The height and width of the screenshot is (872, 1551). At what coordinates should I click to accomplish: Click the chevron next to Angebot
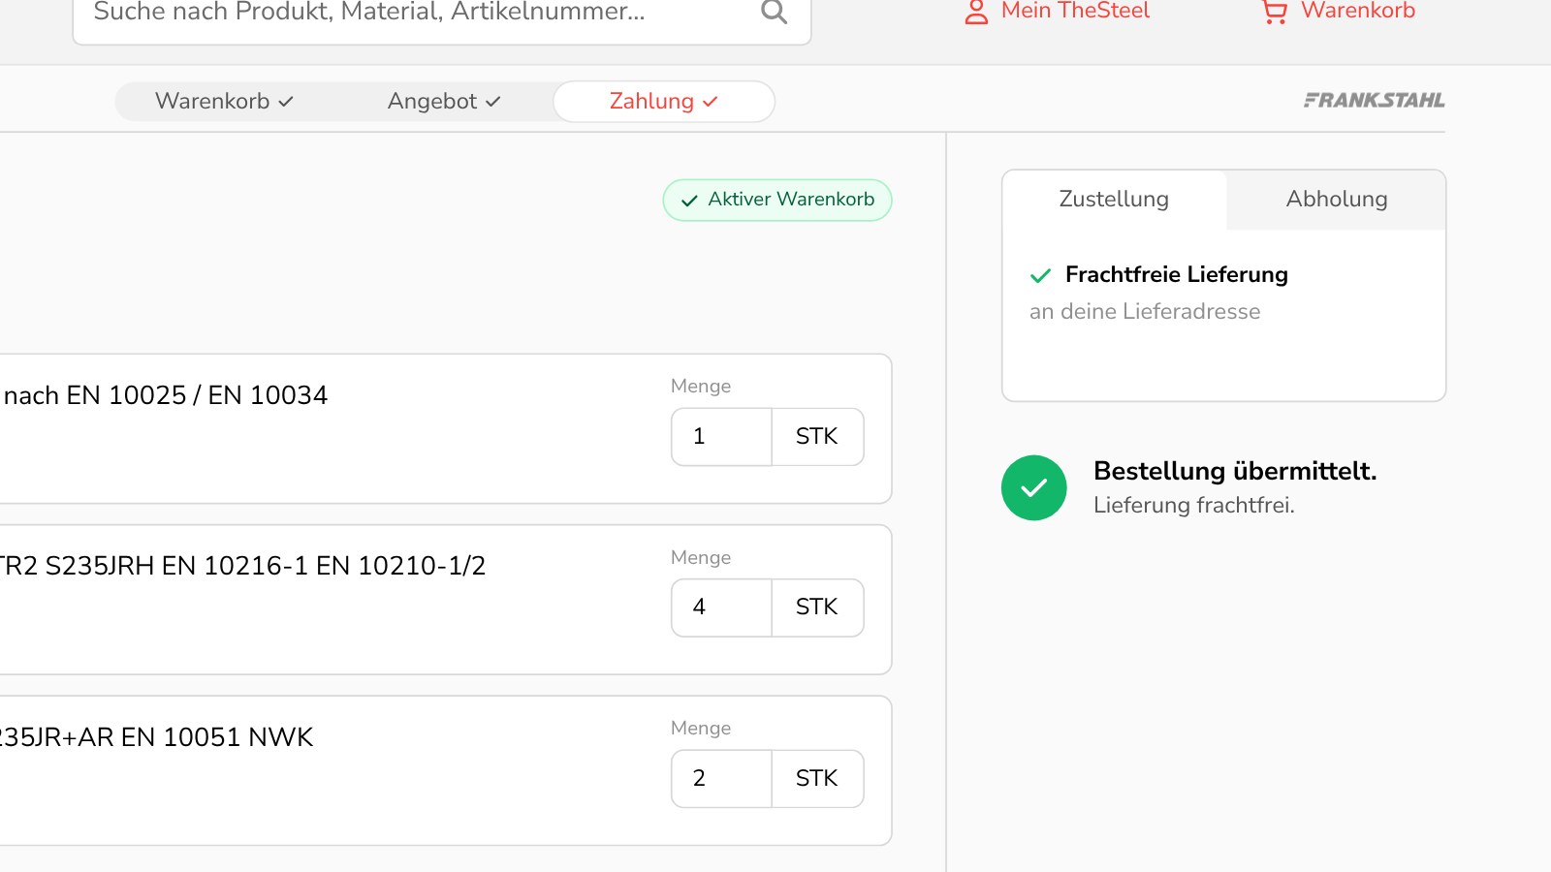click(492, 102)
